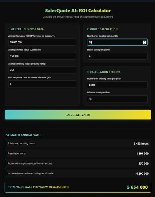The image size is (155, 197).
Task: Click the 'Hours used per quote:' label
Action: (99, 50)
